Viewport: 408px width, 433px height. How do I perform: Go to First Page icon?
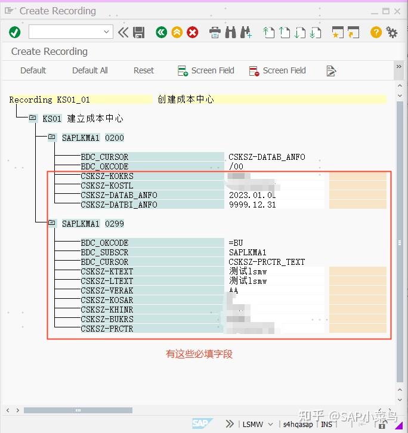pyautogui.click(x=269, y=32)
